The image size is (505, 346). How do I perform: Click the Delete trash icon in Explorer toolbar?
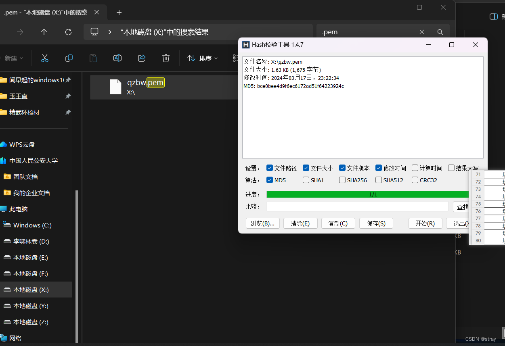point(166,58)
